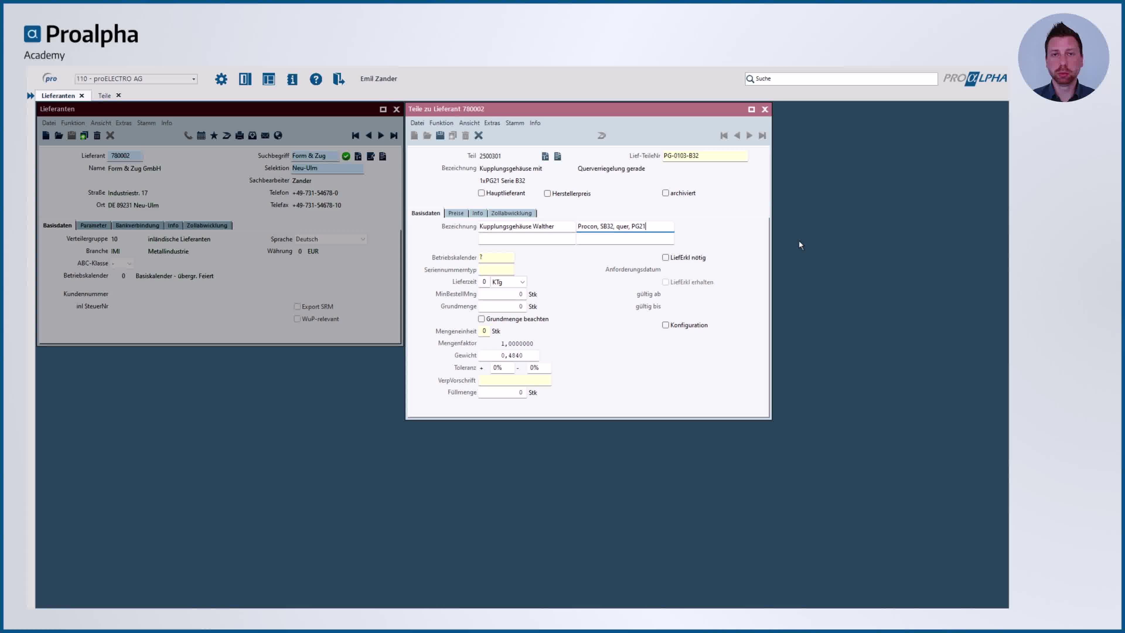
Task: Click the Betriebskalender field with question mark
Action: (x=496, y=258)
